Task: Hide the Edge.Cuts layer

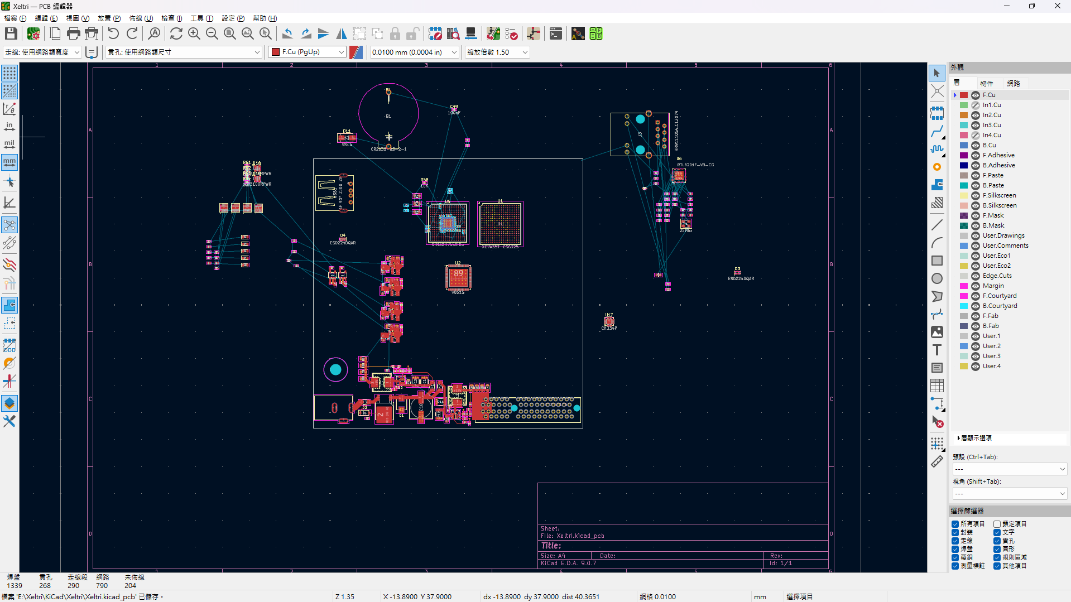Action: (976, 276)
